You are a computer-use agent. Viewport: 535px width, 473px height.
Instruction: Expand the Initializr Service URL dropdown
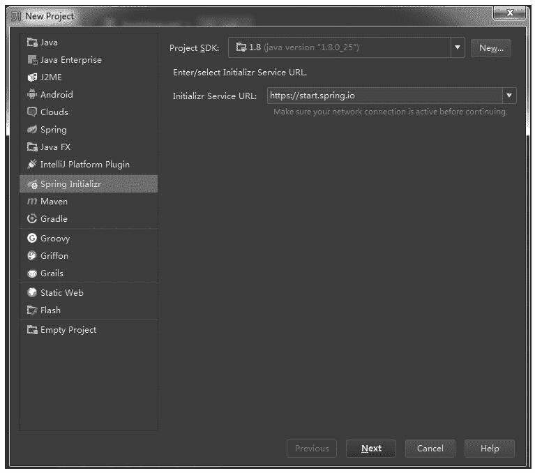coord(509,96)
